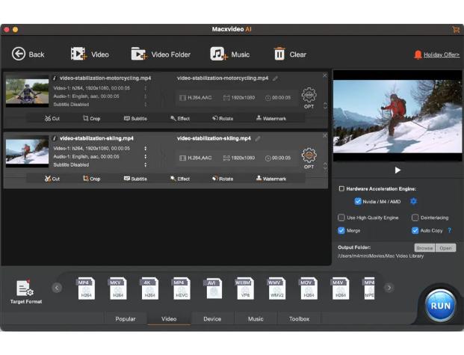Select WMV WMV2 format icon
464x355 pixels.
276,288
